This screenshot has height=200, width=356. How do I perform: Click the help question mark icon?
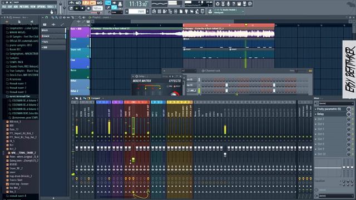pos(234,4)
